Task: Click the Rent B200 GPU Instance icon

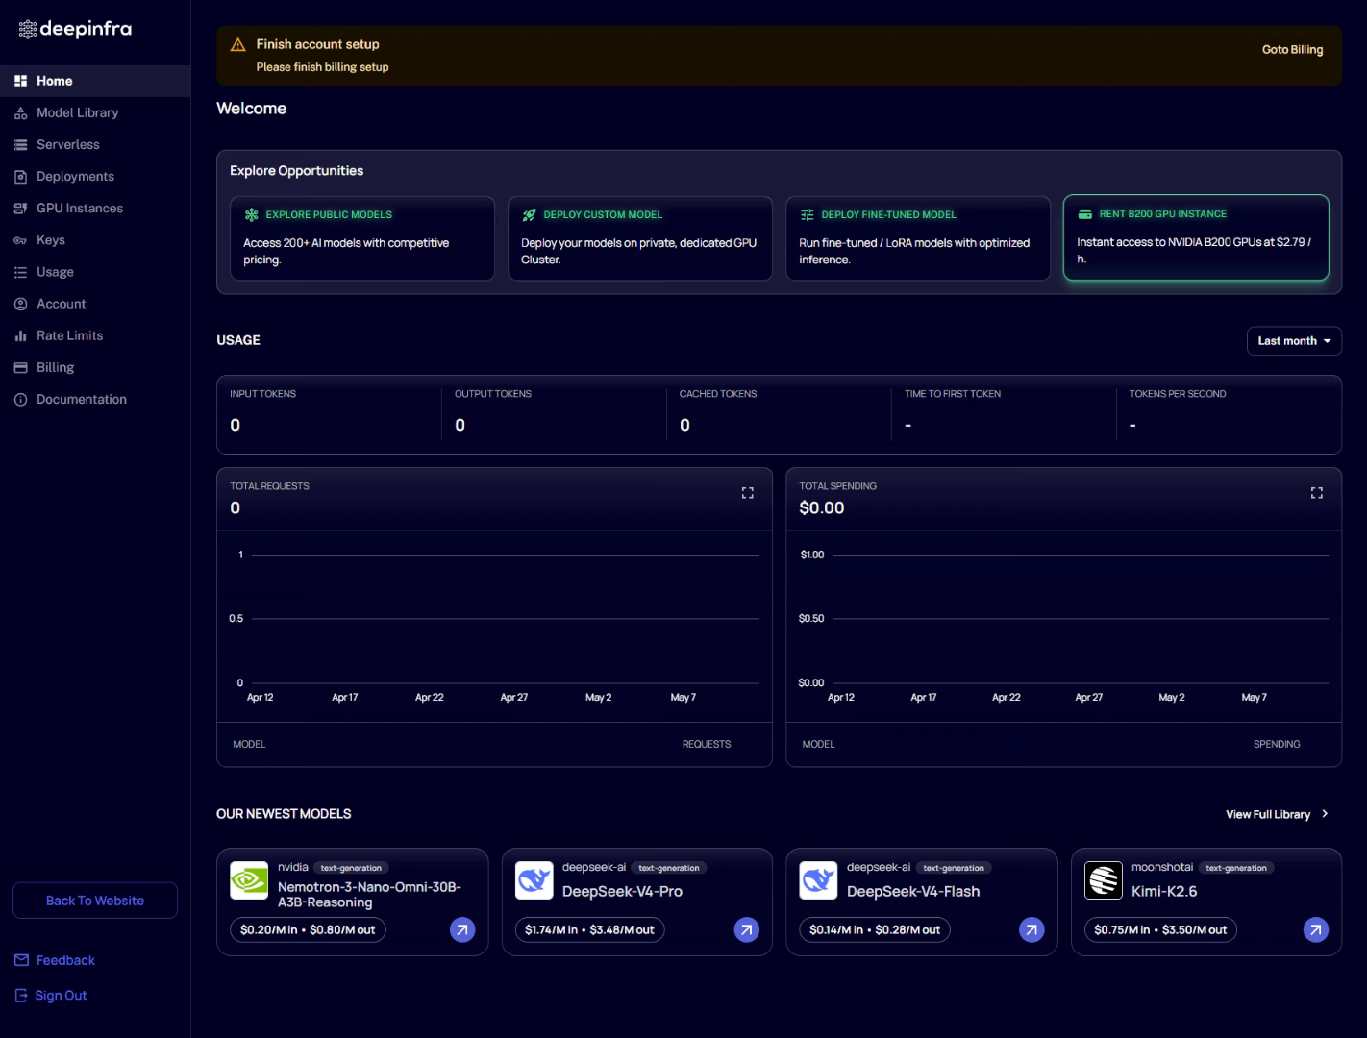Action: pos(1084,214)
